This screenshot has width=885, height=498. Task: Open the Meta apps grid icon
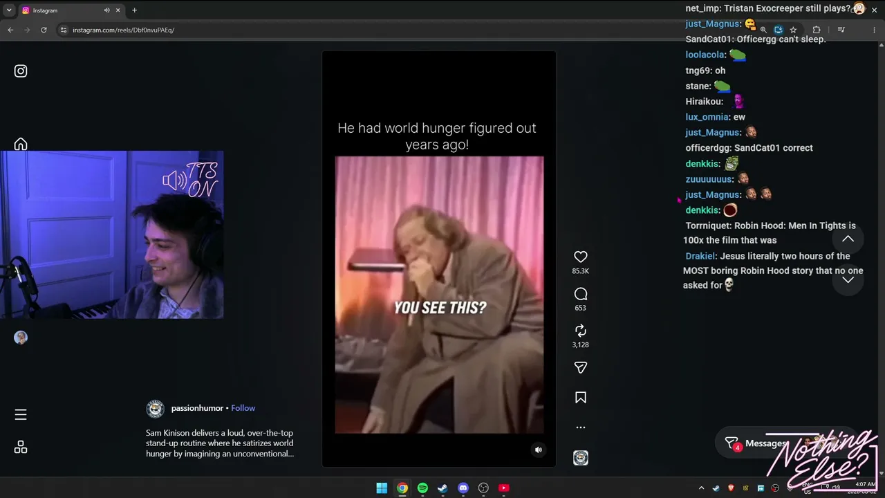pos(21,447)
